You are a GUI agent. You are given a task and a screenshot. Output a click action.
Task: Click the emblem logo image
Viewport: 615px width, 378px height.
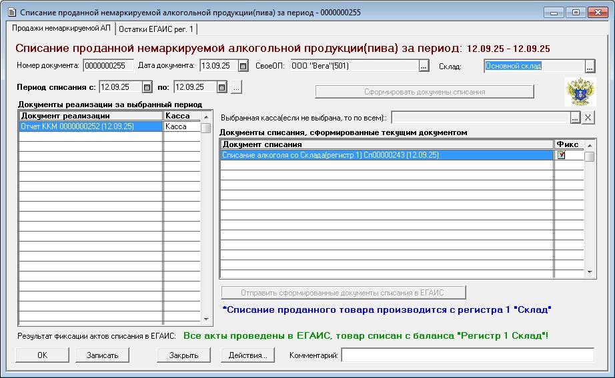(x=579, y=92)
